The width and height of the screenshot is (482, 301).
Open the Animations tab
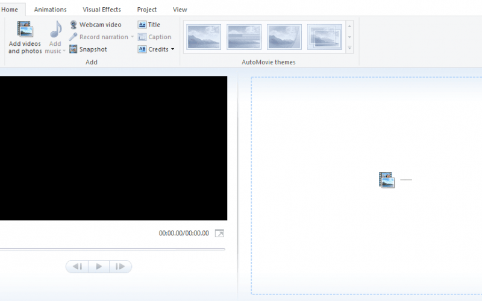50,10
